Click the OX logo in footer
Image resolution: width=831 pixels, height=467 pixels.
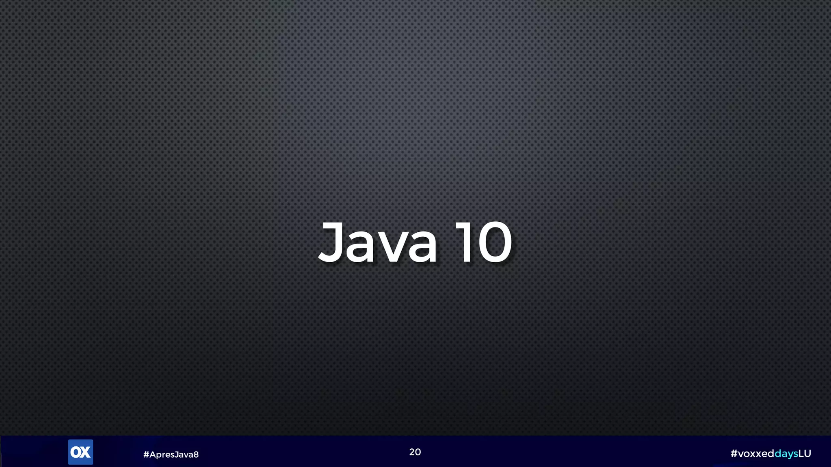80,452
